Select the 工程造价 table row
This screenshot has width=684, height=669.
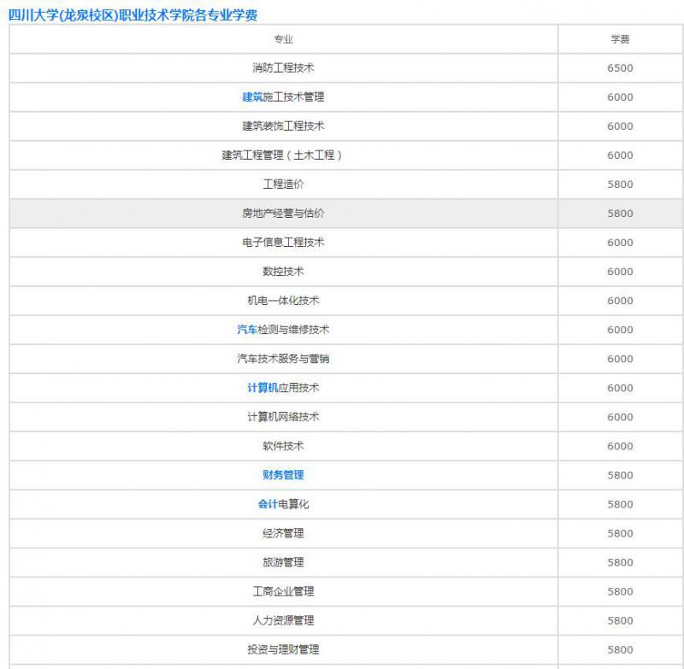[283, 184]
